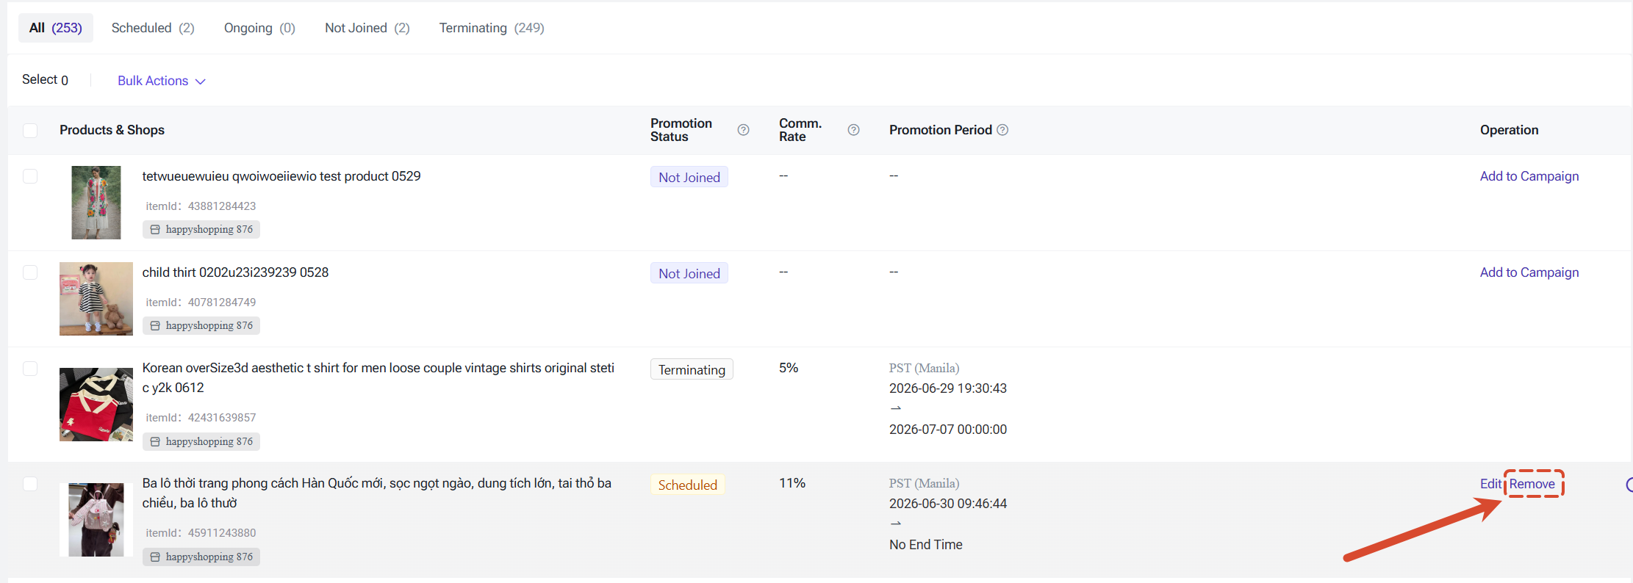The image size is (1633, 583).
Task: Check the box for test product 0529
Action: click(30, 176)
